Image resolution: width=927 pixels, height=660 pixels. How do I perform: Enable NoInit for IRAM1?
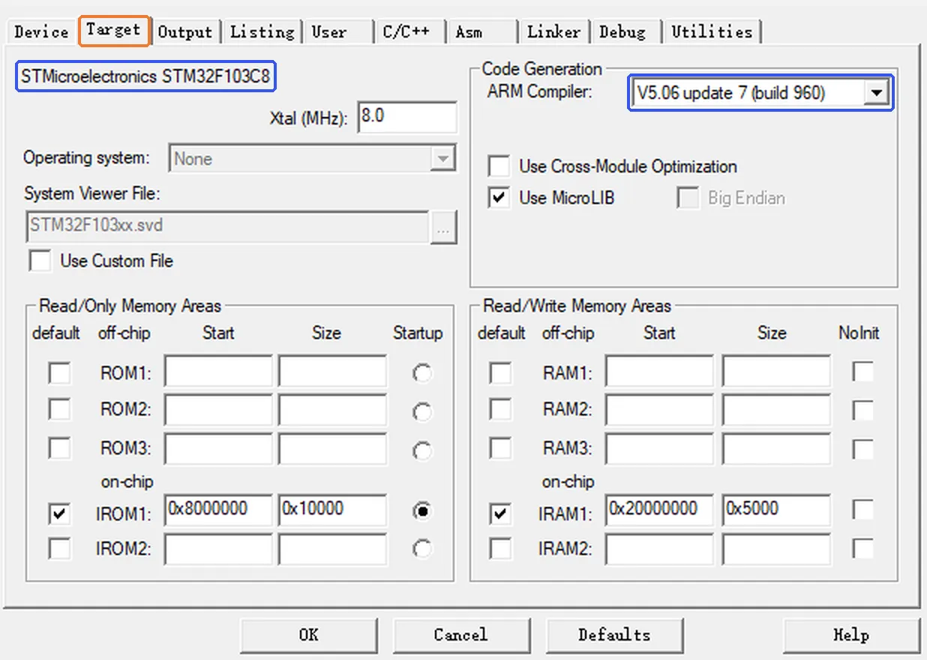pos(863,510)
